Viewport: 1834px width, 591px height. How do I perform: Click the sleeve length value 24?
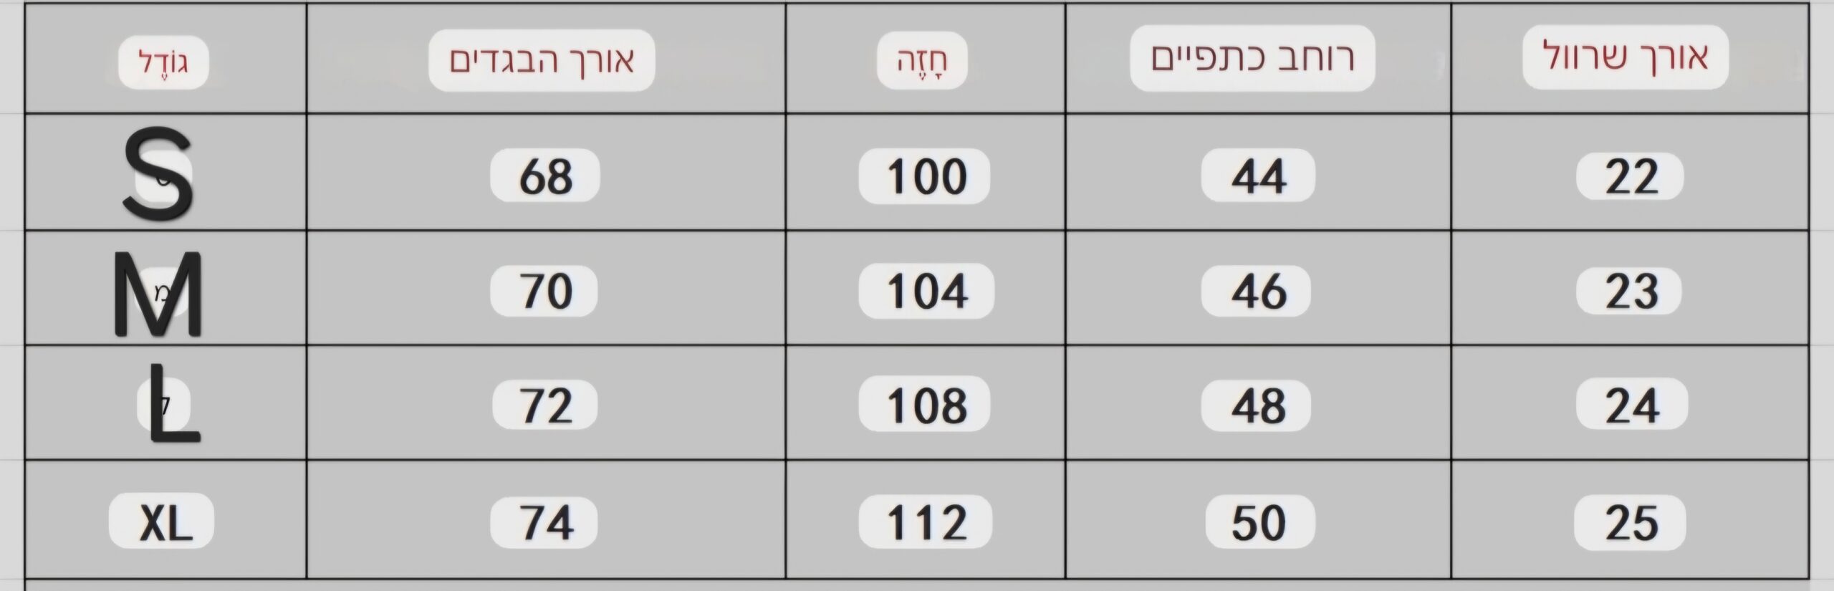pos(1632,405)
